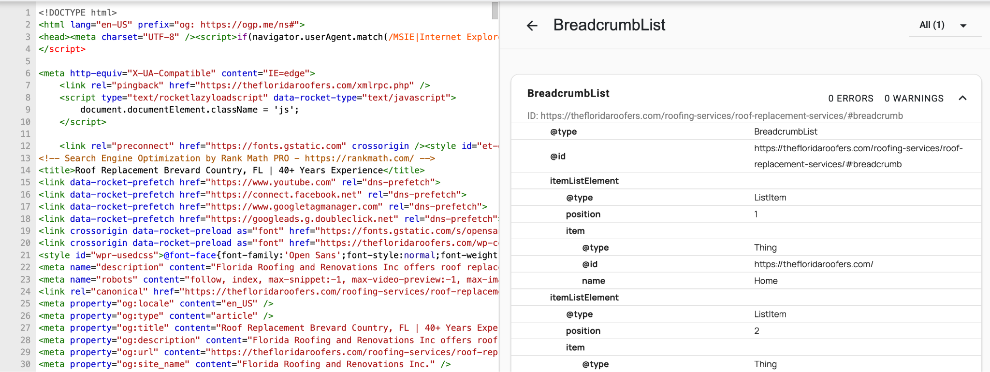The height and width of the screenshot is (372, 990).
Task: Click the 0 WARNINGS label
Action: pos(914,99)
